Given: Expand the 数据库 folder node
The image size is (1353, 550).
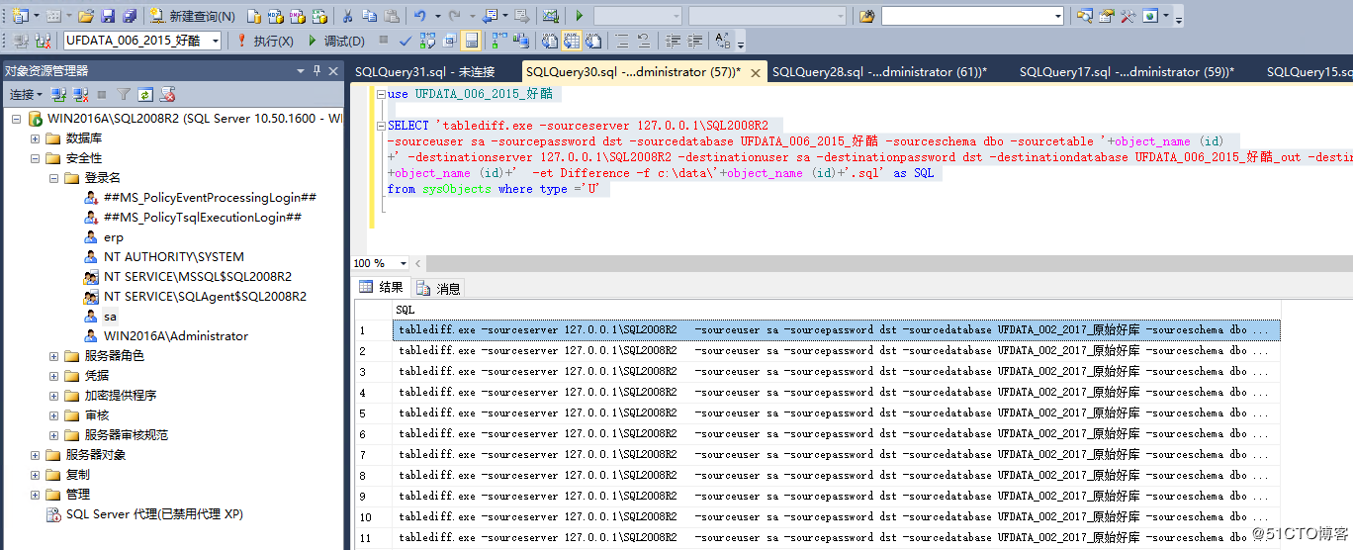Looking at the screenshot, I should 36,138.
